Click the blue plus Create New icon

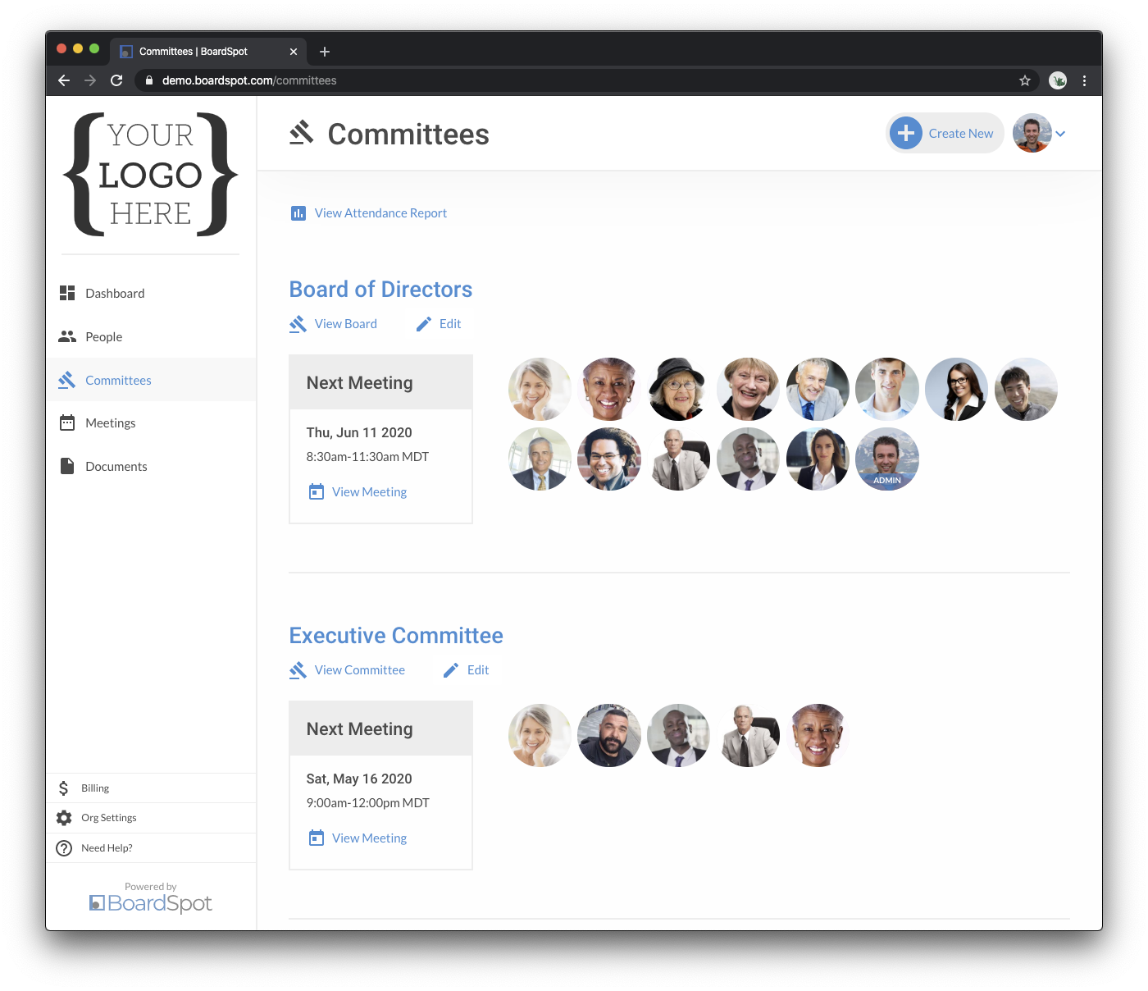tap(905, 133)
